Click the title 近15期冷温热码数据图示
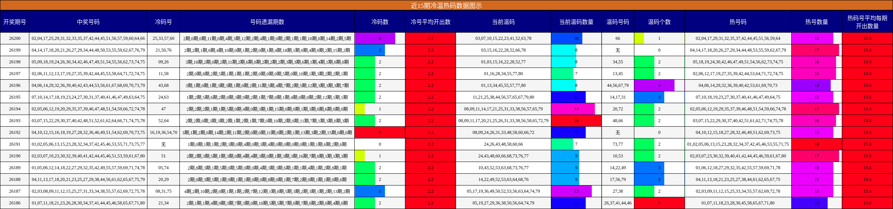The width and height of the screenshot is (893, 209). pos(446,5)
